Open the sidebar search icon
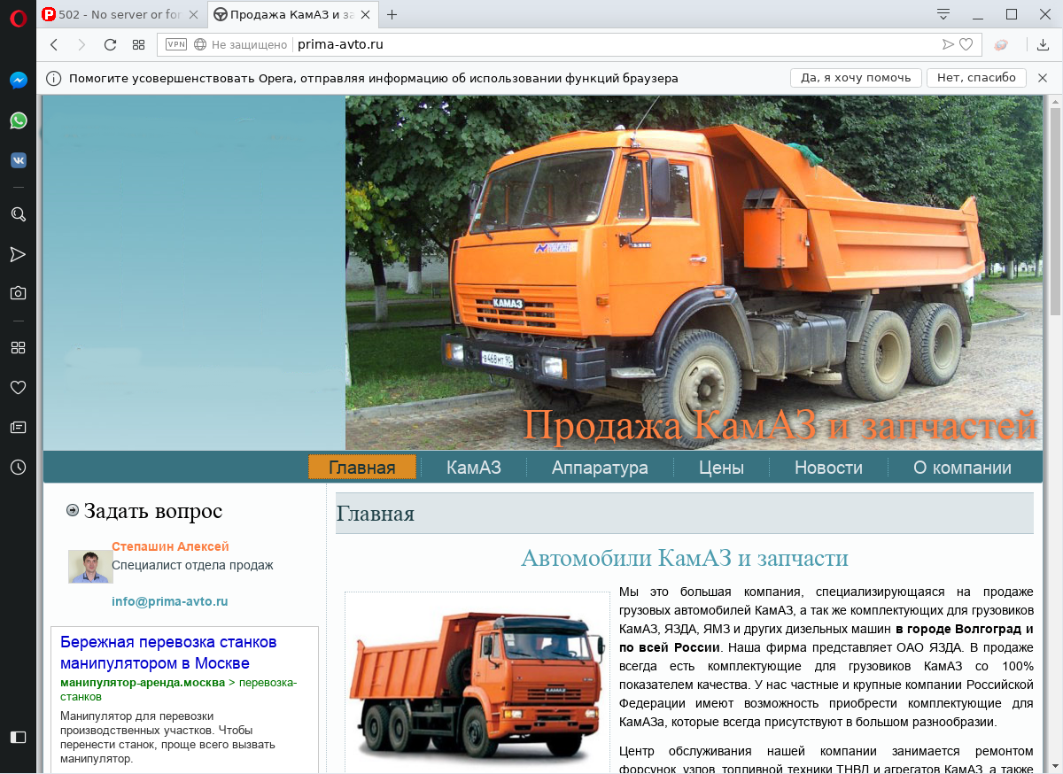The image size is (1063, 774). coord(18,214)
